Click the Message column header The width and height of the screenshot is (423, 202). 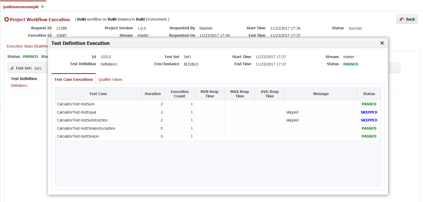coord(321,94)
